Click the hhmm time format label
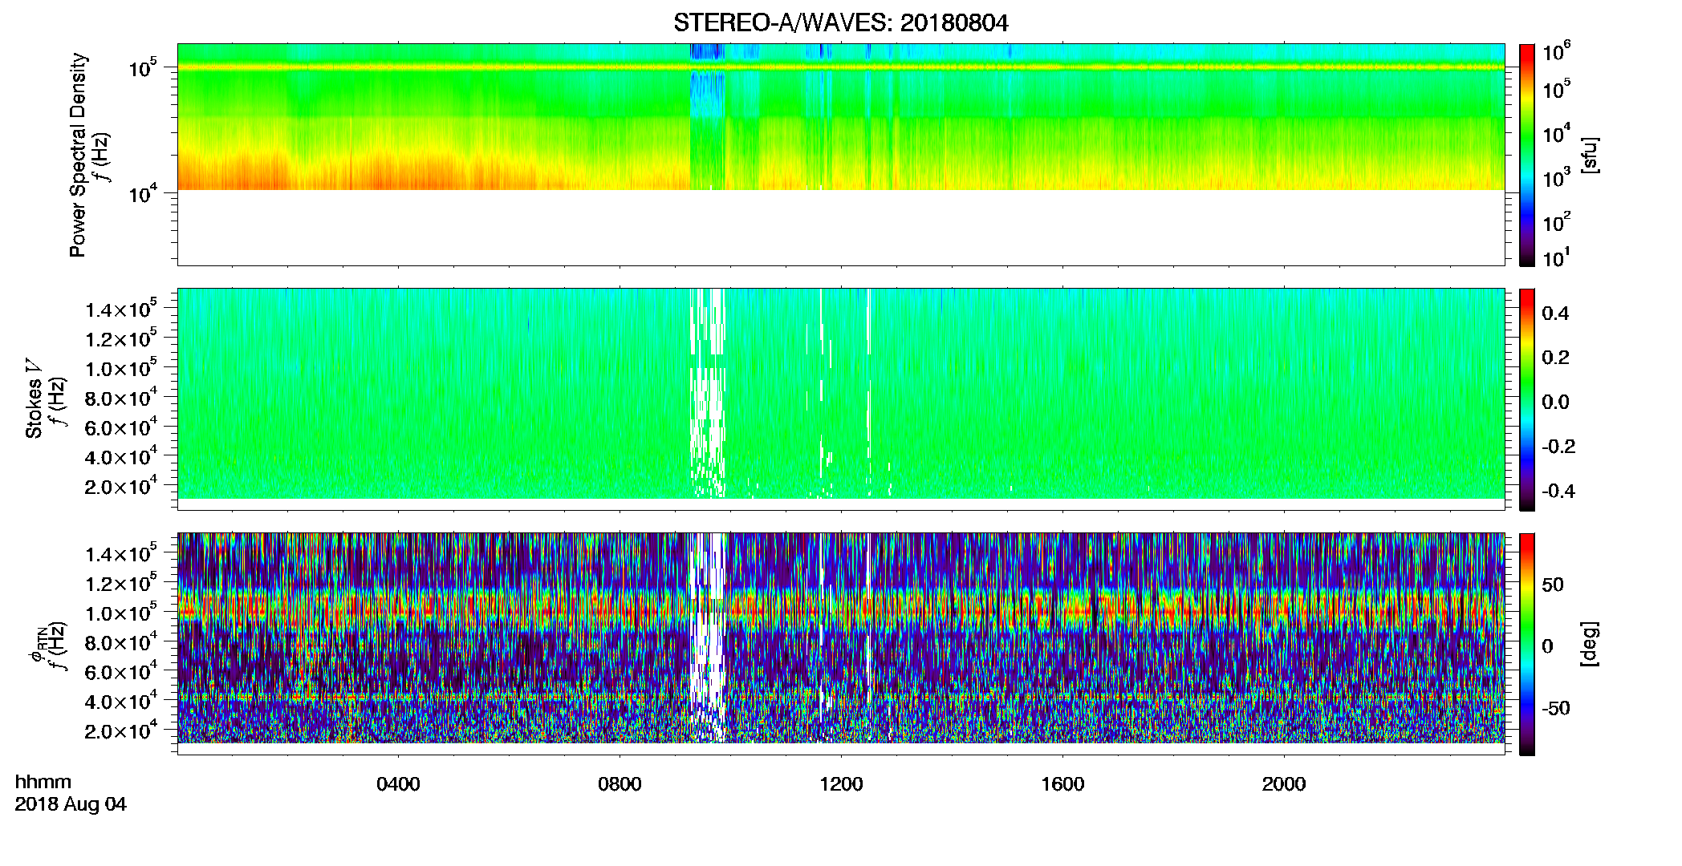The height and width of the screenshot is (866, 1682). [x=43, y=783]
